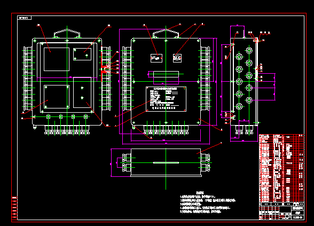Select the bottom-left square panel with corner bolts
The width and height of the screenshot is (314, 226).
[x=57, y=97]
